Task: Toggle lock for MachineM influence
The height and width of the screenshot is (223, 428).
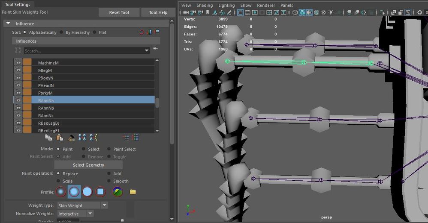Action: click(x=18, y=62)
